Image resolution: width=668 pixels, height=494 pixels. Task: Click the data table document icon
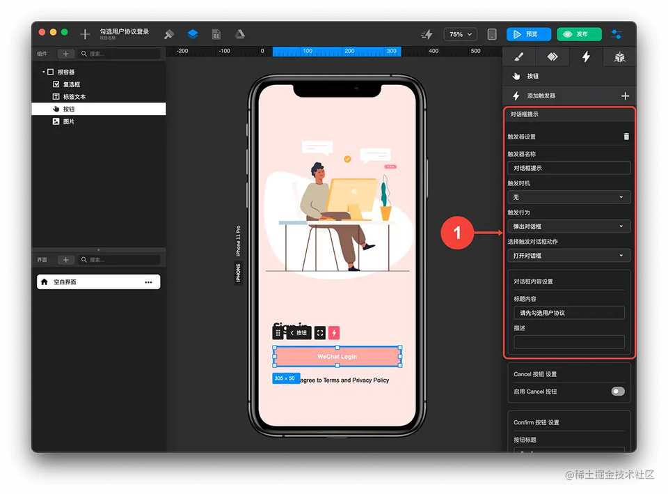pyautogui.click(x=216, y=34)
